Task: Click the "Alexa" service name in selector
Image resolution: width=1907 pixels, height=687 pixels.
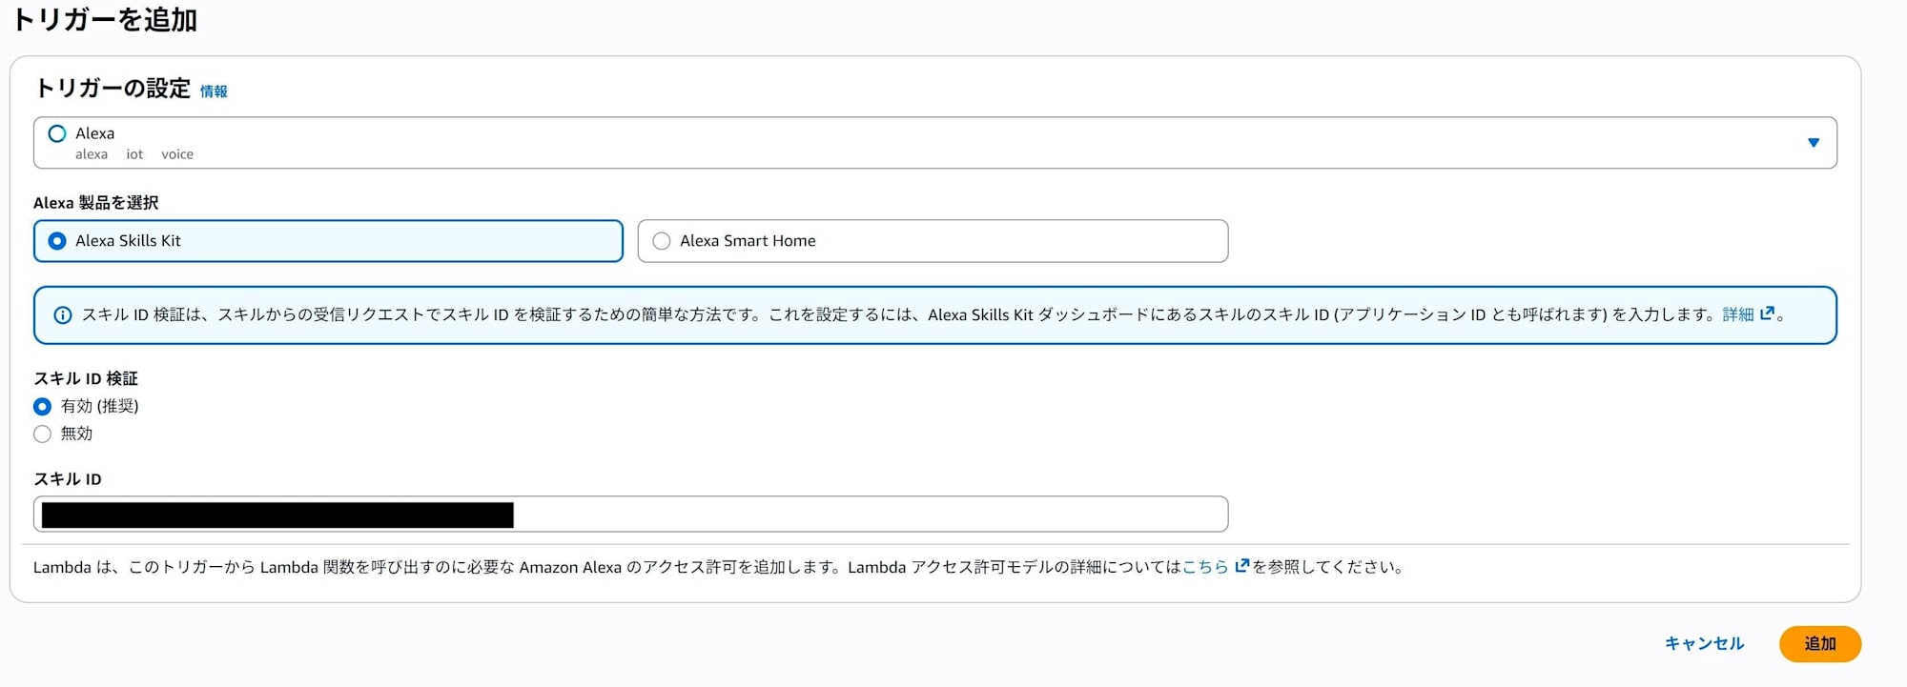Action: point(95,133)
